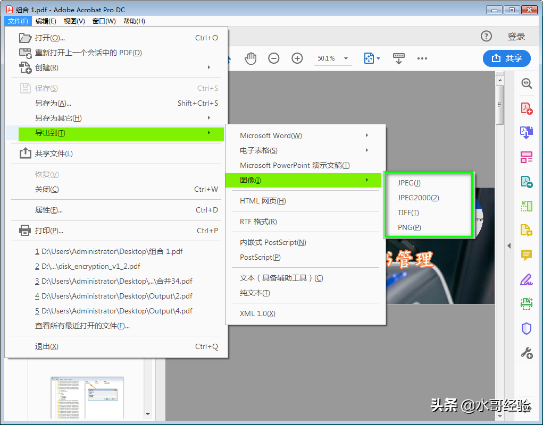
Task: Open the more tools ellipsis
Action: pyautogui.click(x=422, y=58)
